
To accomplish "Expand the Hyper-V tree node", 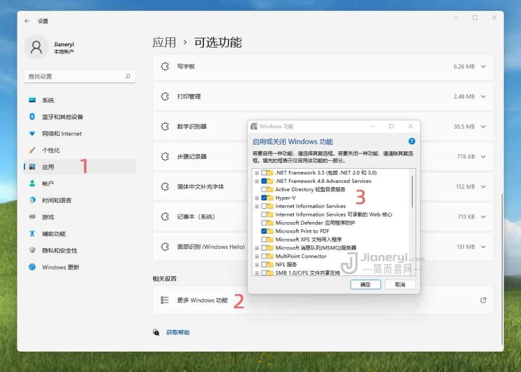I will pos(257,198).
